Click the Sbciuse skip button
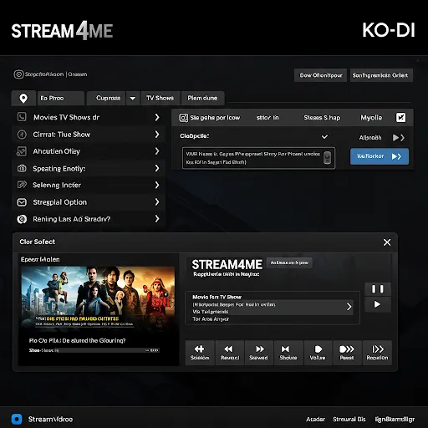This screenshot has height=428, width=428. [x=288, y=353]
